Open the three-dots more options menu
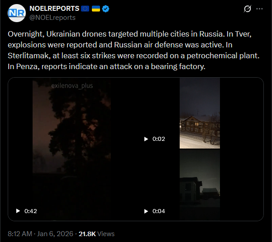This screenshot has width=272, height=242. tap(259, 9)
